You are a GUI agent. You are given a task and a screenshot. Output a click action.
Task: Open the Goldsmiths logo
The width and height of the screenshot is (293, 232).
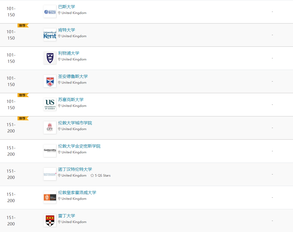click(x=50, y=151)
